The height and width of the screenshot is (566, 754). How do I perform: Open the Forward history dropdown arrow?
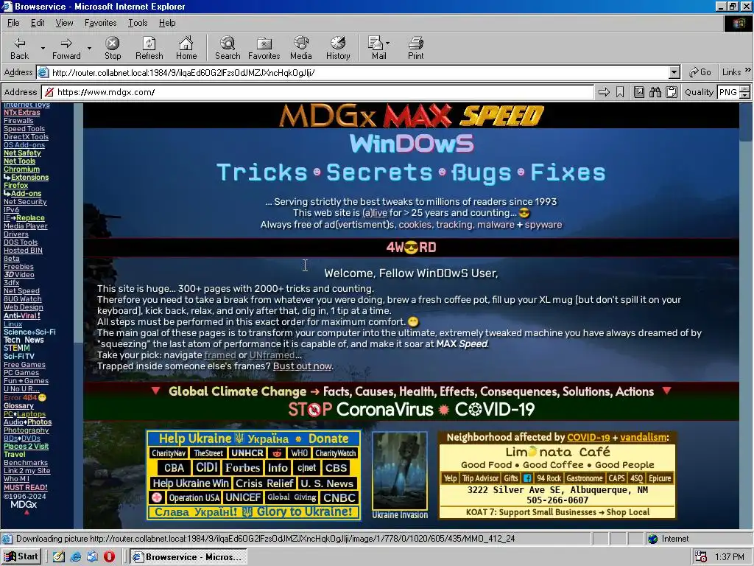tap(89, 49)
